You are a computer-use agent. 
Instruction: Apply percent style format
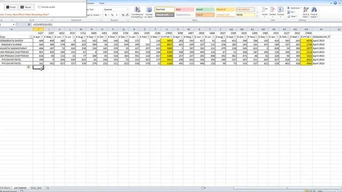[112, 15]
